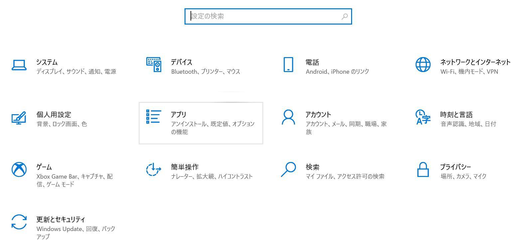Click the アプリ list icon
This screenshot has height=240, width=525.
154,117
